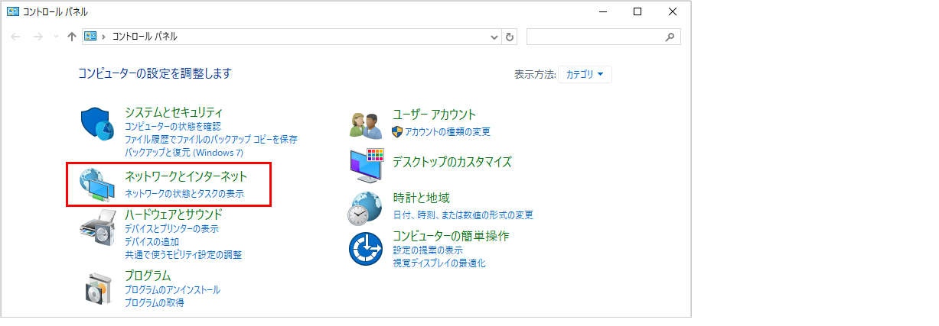Expand the address bar history dropdown
This screenshot has height=326, width=939.
(x=494, y=37)
